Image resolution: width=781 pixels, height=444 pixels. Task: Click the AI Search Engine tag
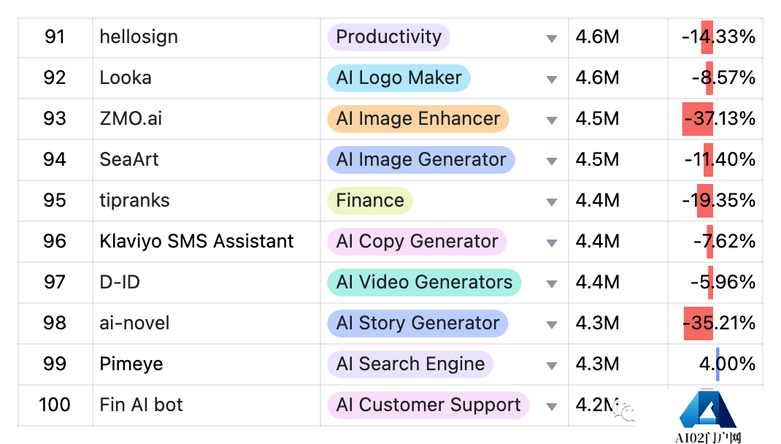(x=410, y=364)
